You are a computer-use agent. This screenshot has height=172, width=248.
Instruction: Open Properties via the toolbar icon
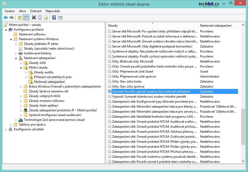[x=40, y=18]
